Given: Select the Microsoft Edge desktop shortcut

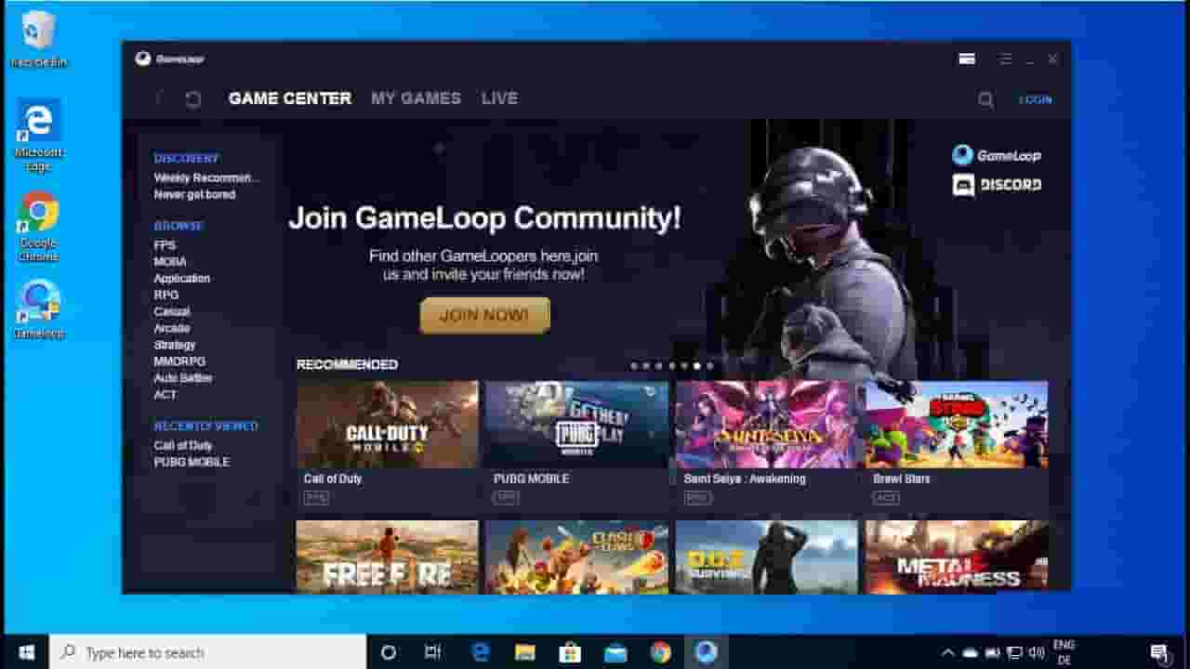Looking at the screenshot, I should pyautogui.click(x=38, y=137).
